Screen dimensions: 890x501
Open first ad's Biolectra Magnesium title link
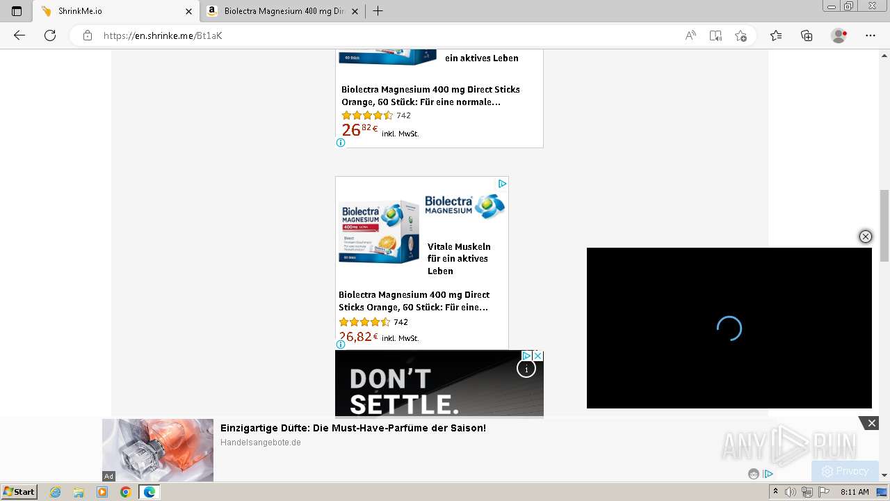point(430,95)
